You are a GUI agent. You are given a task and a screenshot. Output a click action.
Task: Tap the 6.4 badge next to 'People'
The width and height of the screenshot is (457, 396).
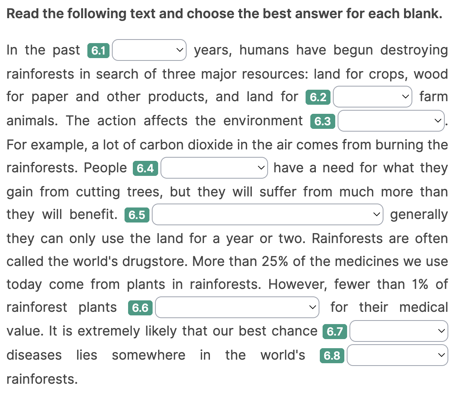pos(145,169)
